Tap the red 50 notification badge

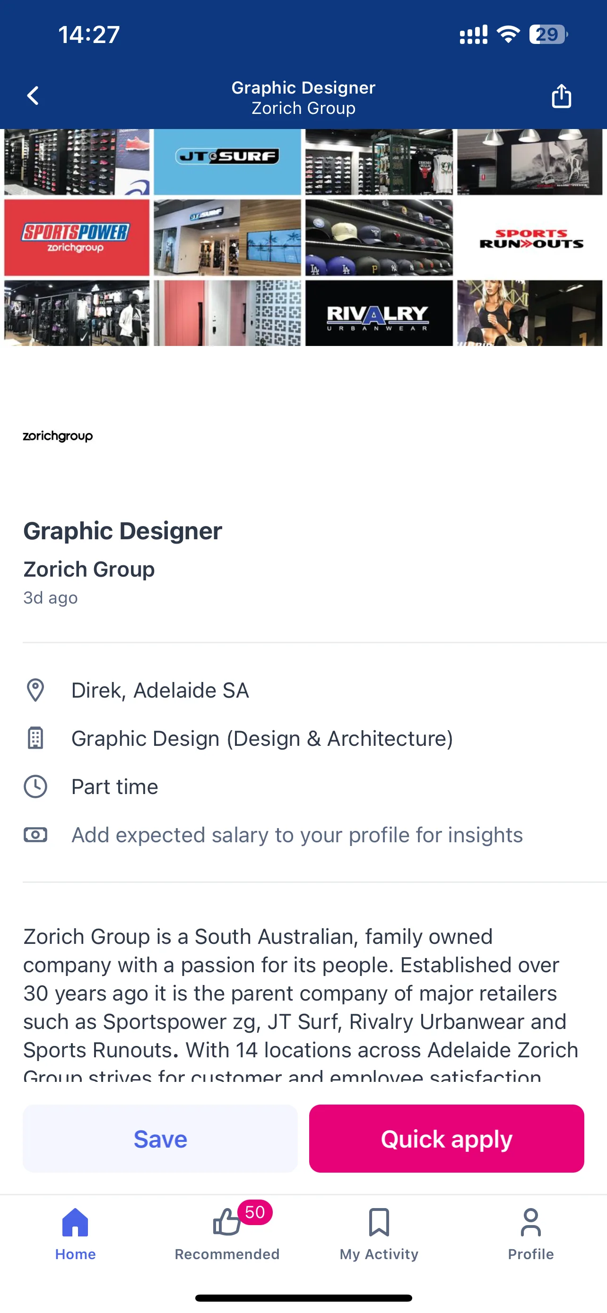pos(255,1211)
